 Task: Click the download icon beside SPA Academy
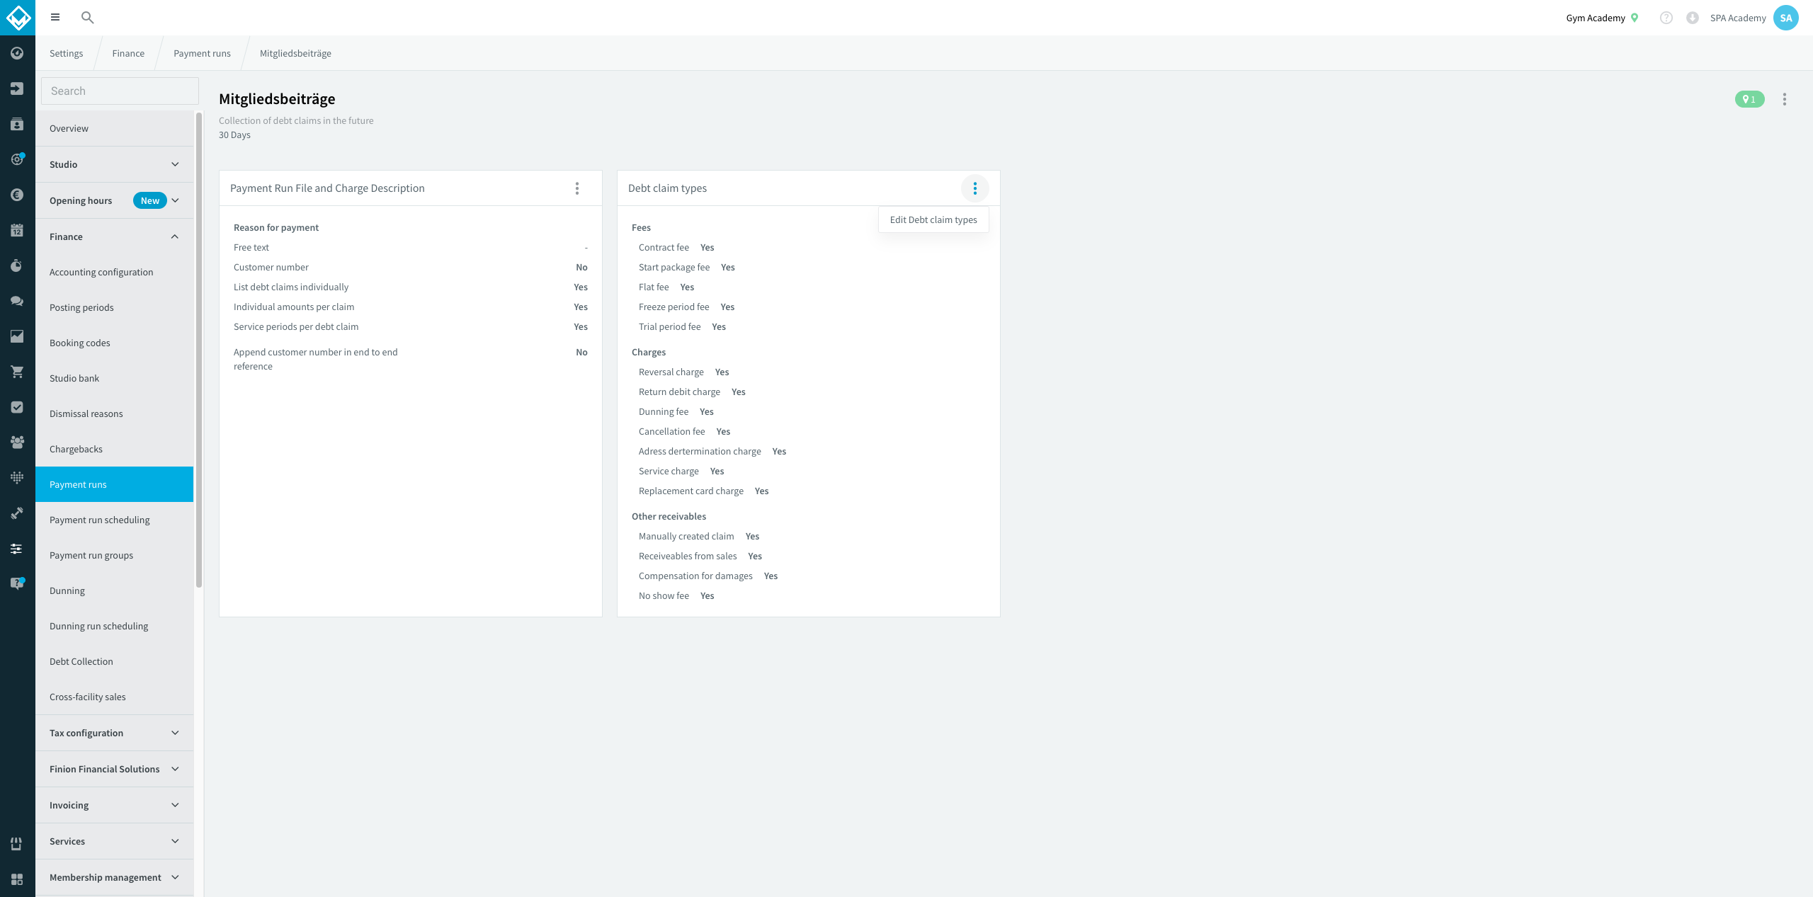pyautogui.click(x=1692, y=18)
